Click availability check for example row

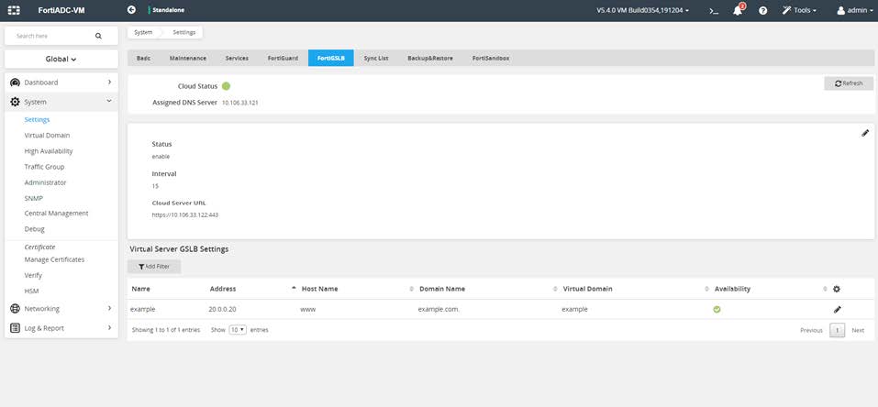[717, 309]
